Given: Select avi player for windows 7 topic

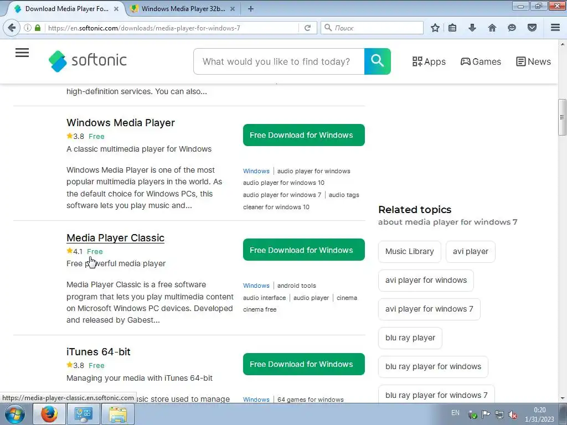Looking at the screenshot, I should (429, 309).
